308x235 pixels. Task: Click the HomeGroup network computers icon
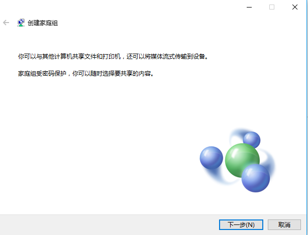tap(21, 23)
